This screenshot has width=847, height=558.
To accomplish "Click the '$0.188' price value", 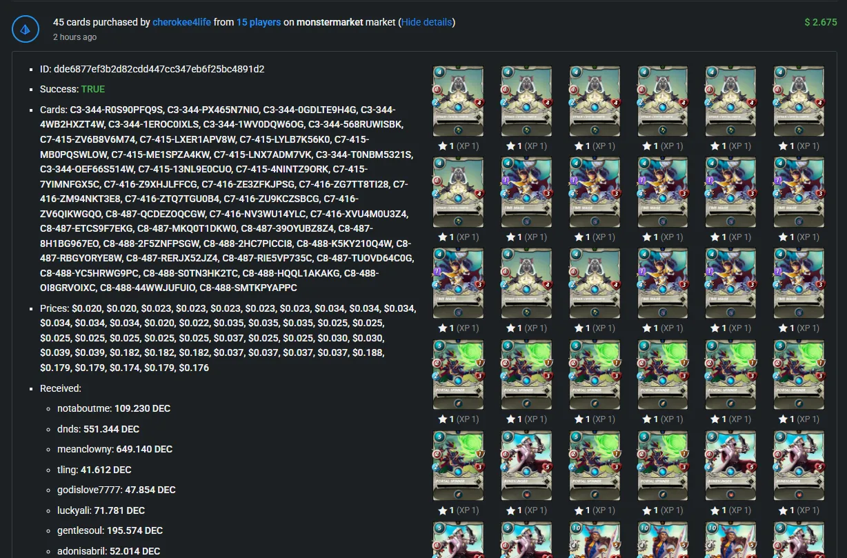I will 367,352.
